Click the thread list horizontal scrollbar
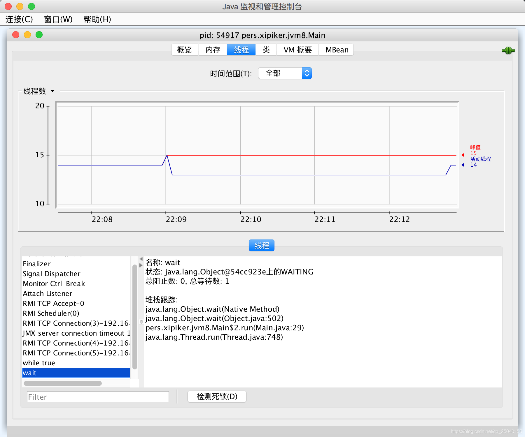Screen dimensions: 525x437 pyautogui.click(x=63, y=383)
